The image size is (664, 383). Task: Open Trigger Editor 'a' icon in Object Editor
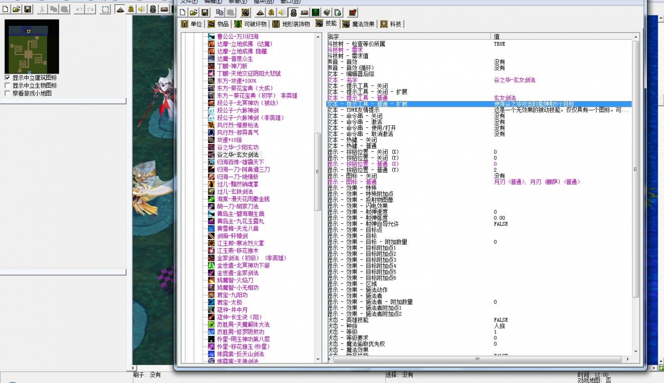[x=271, y=12]
